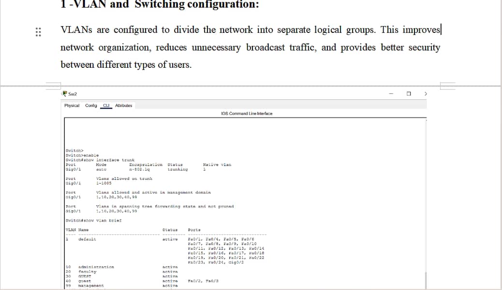
Task: Switch to the Config tab
Action: tap(91, 106)
